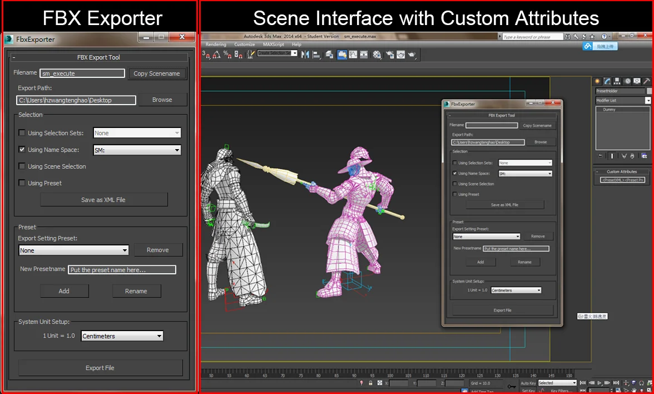Viewport: 654px width, 394px height.
Task: Enable Using Selection Sets checkbox in left panel
Action: (x=22, y=132)
